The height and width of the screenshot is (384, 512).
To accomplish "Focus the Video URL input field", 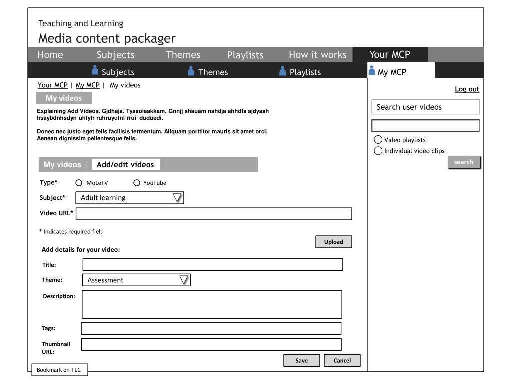I will click(x=214, y=214).
